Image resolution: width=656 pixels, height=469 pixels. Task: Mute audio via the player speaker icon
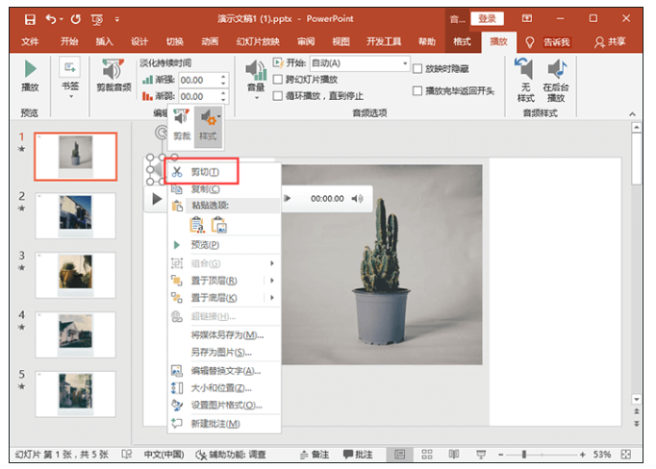[357, 199]
